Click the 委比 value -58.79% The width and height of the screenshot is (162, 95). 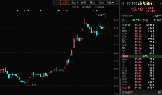pyautogui.click(x=136, y=20)
